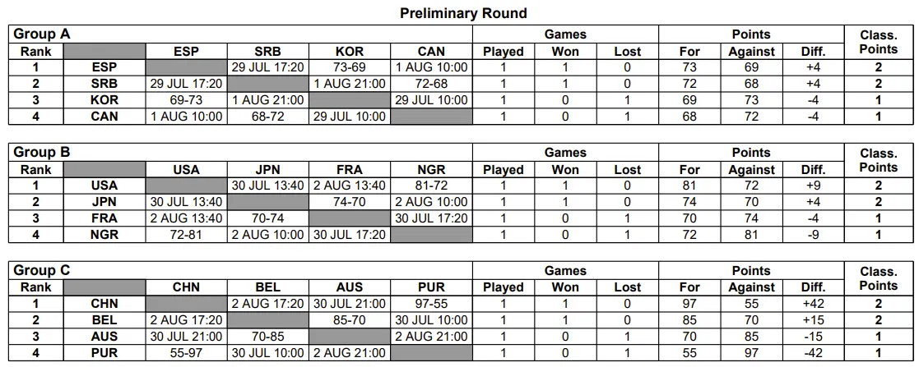The height and width of the screenshot is (367, 919).
Task: Click the 1 AUG 21:00 cell in the SRB row
Action: point(350,84)
